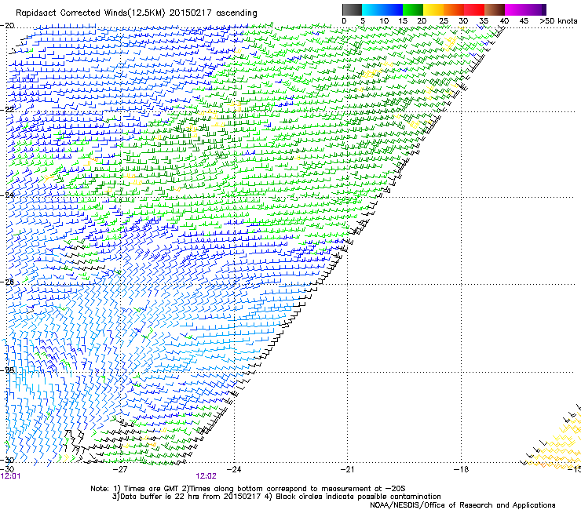Image resolution: width=581 pixels, height=510 pixels.
Task: Click the purple 12:01 time label
Action: pos(10,476)
